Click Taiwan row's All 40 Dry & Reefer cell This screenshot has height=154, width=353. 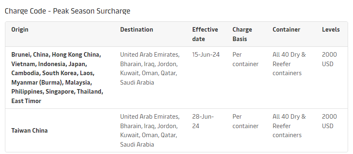click(289, 126)
